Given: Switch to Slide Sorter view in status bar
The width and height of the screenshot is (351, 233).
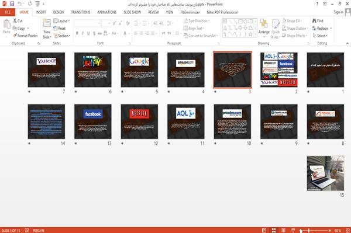Looking at the screenshot, I should coord(274,230).
